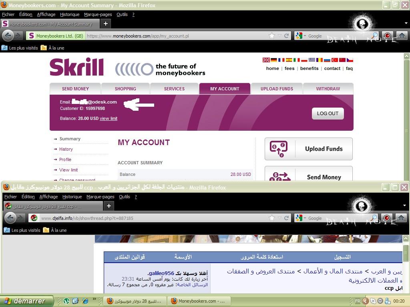Click bookmark star in forum address bar
The height and width of the screenshot is (307, 410).
(272, 218)
